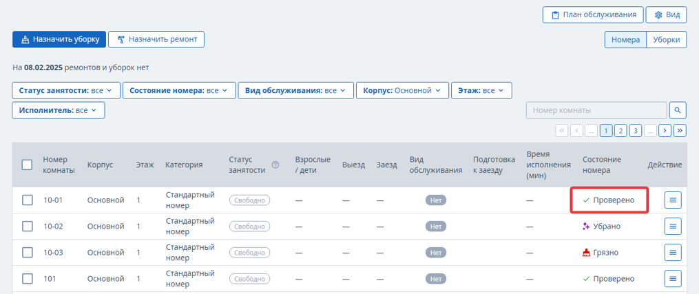Viewport: 699px width, 294px height.
Task: Click the Подготовка к заезду column header
Action: [494, 165]
